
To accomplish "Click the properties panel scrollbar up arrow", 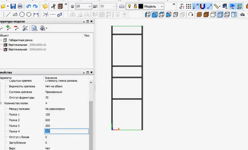I will 91,83.
